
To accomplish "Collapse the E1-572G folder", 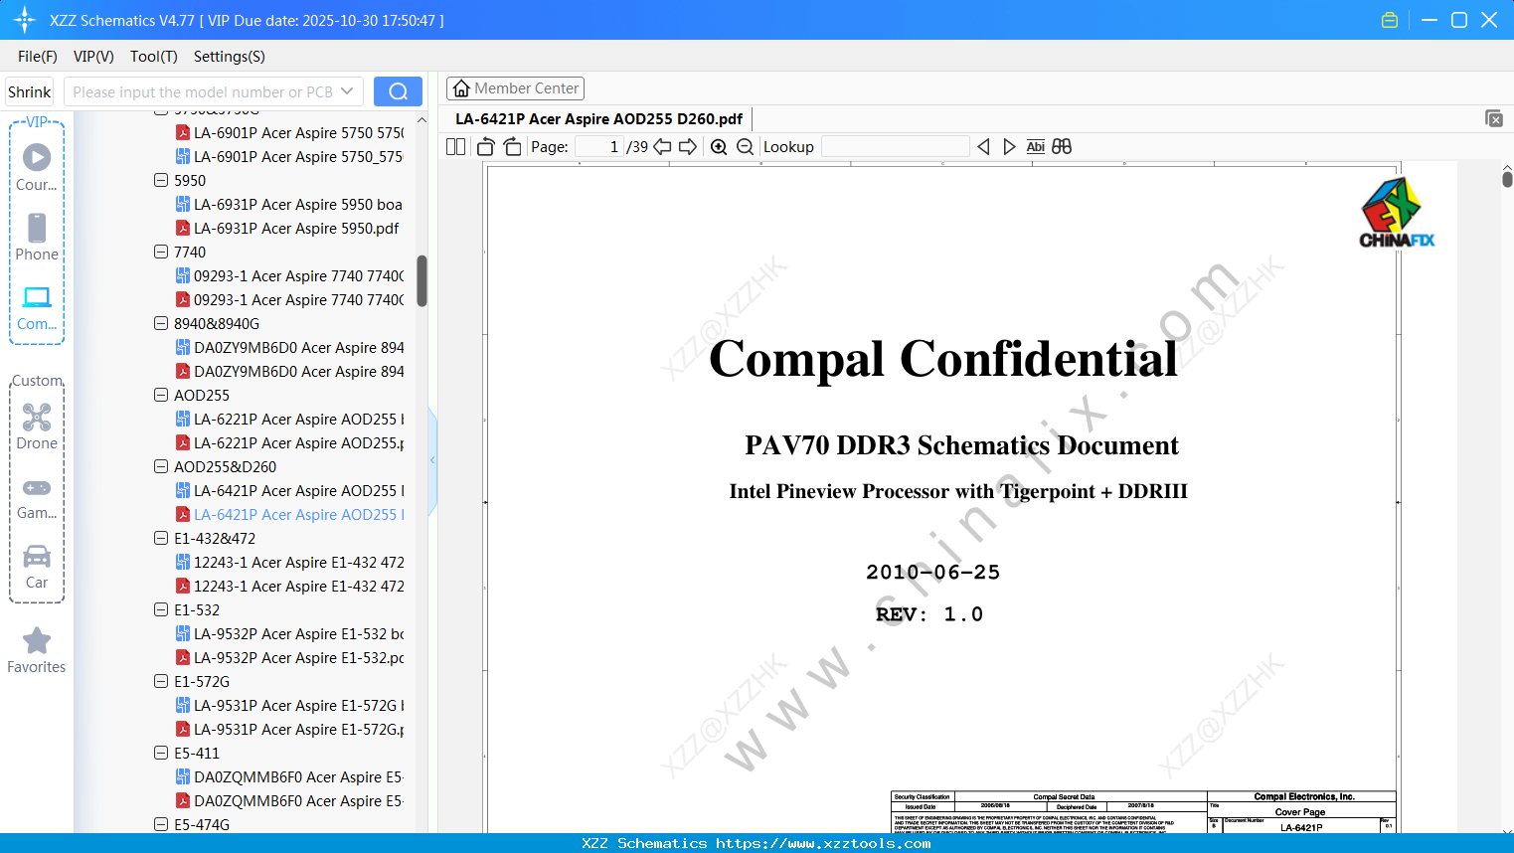I will point(161,682).
